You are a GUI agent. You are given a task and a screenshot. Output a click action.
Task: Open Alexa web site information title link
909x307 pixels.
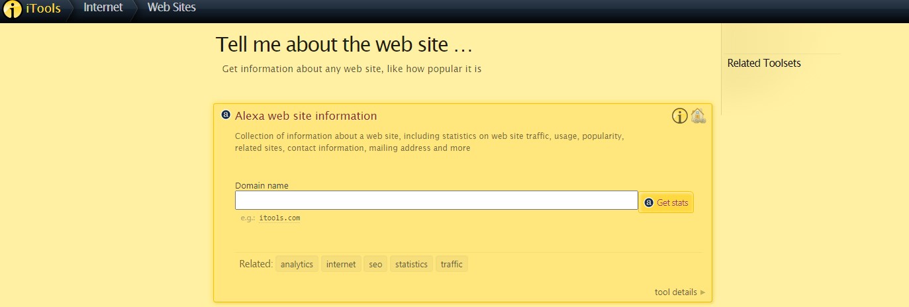[x=306, y=116]
